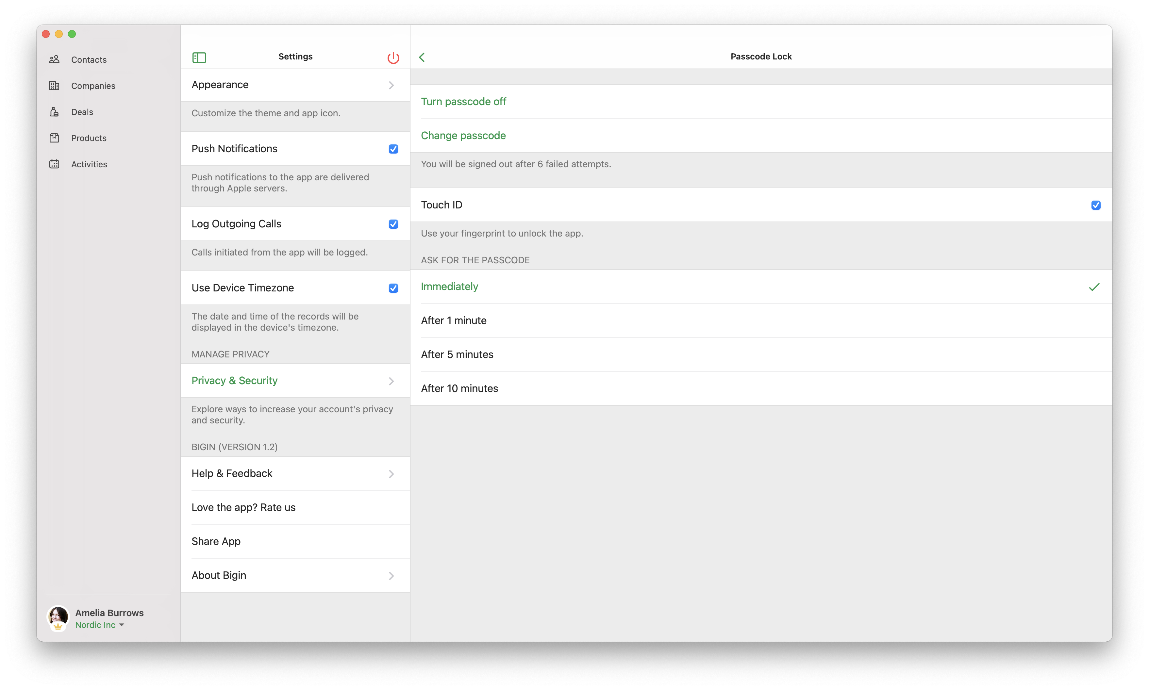Click the Contacts sidebar icon
The width and height of the screenshot is (1149, 690).
54,59
